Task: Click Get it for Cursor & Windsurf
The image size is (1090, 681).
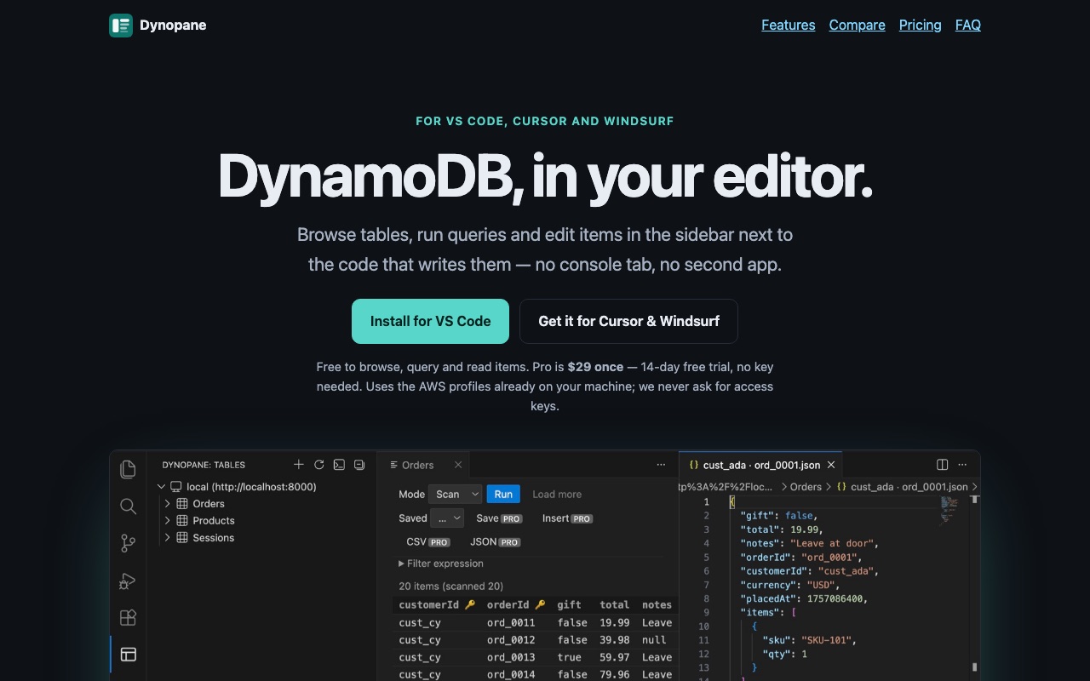Action: click(x=628, y=321)
